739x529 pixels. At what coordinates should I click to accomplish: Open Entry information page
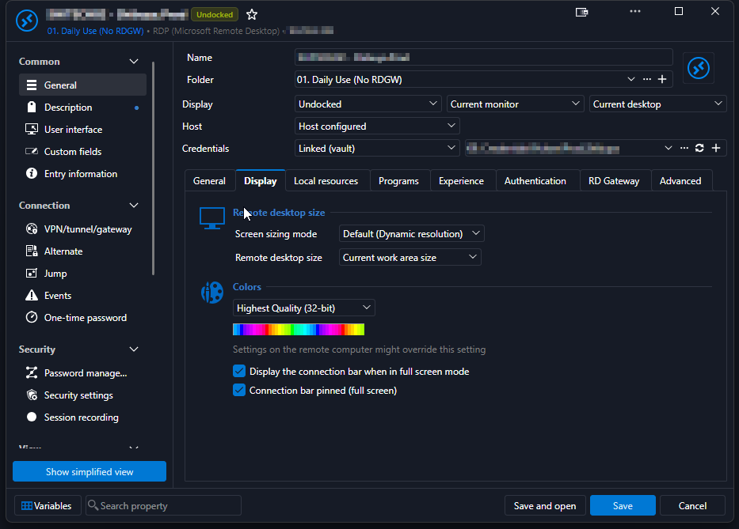click(82, 174)
